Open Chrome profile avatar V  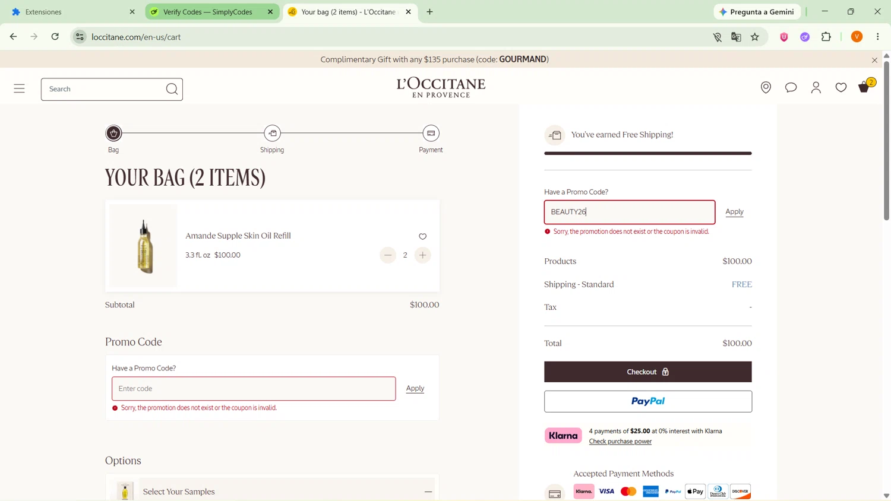pos(857,37)
